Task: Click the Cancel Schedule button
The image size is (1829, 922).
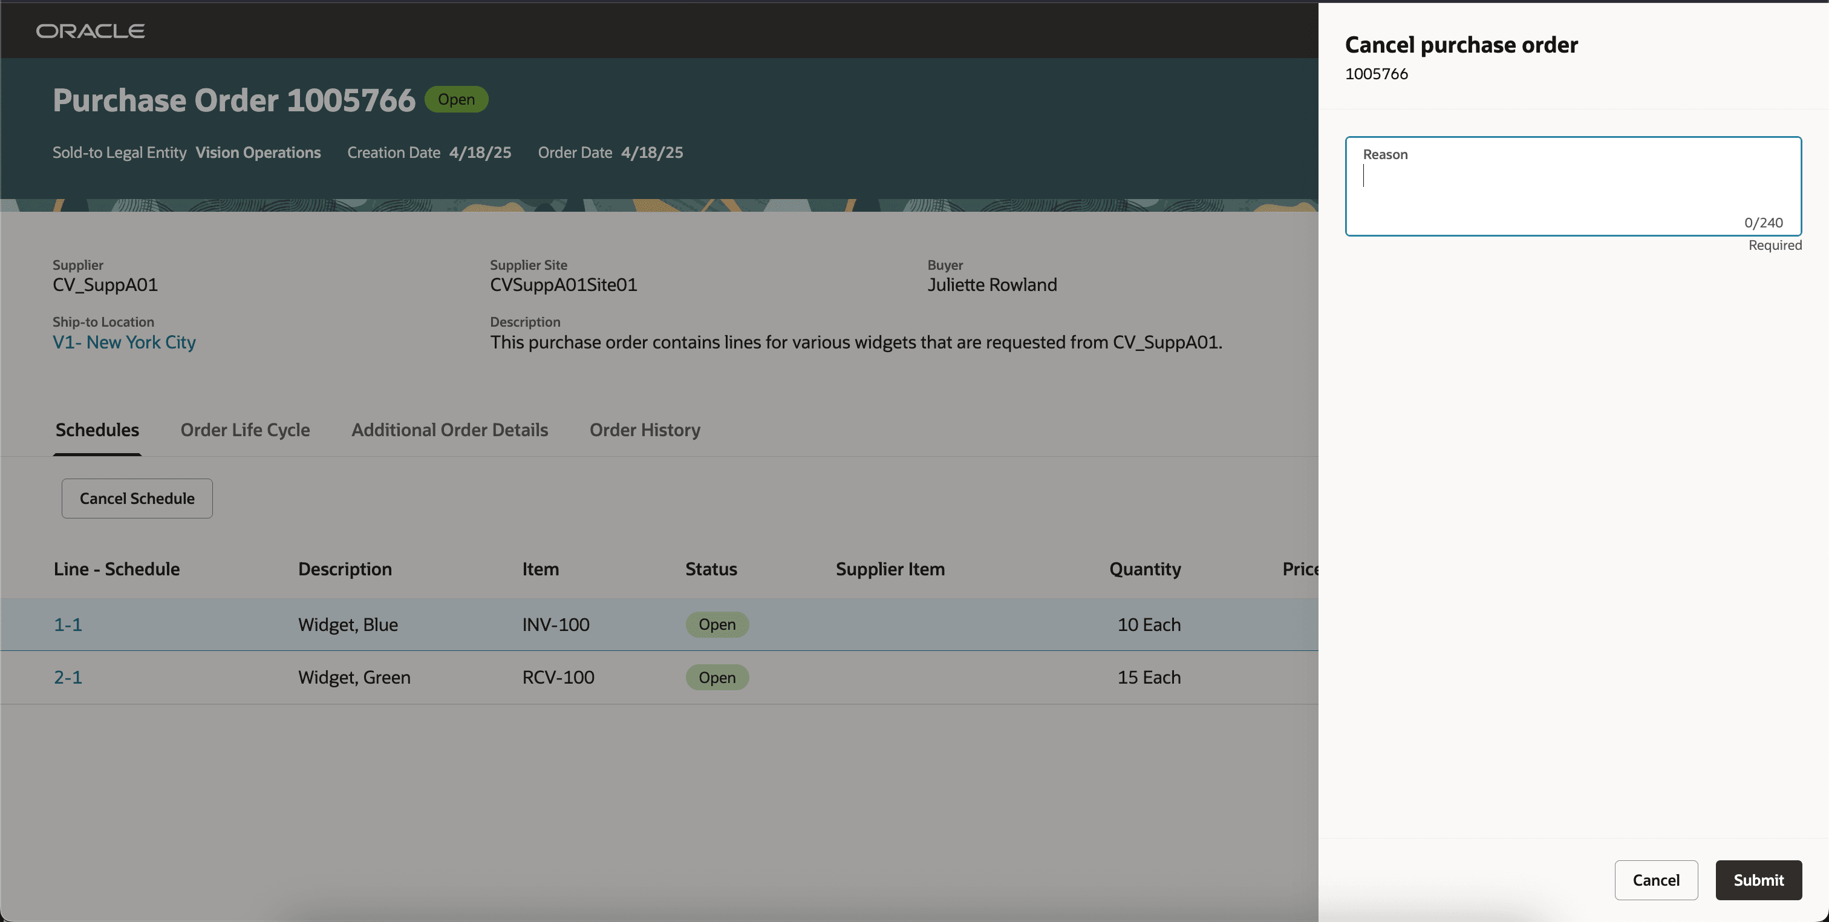Action: click(x=137, y=499)
